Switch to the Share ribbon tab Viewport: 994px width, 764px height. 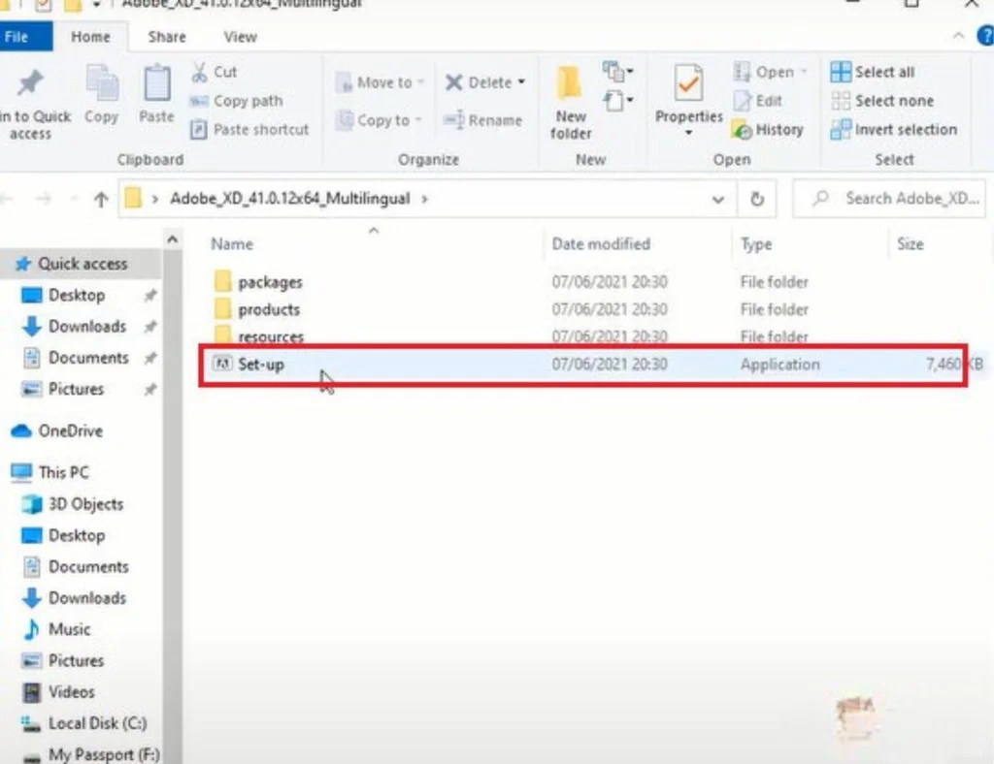coord(167,37)
